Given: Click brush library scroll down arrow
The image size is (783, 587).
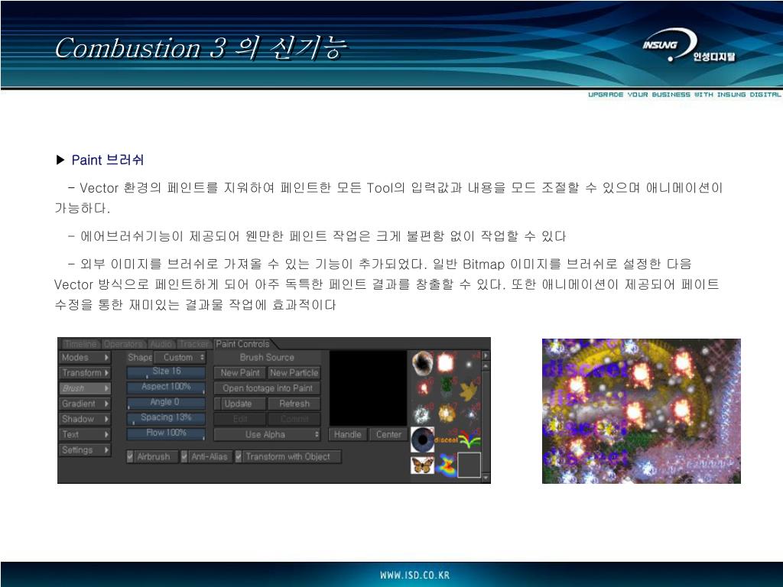Looking at the screenshot, I should [486, 478].
